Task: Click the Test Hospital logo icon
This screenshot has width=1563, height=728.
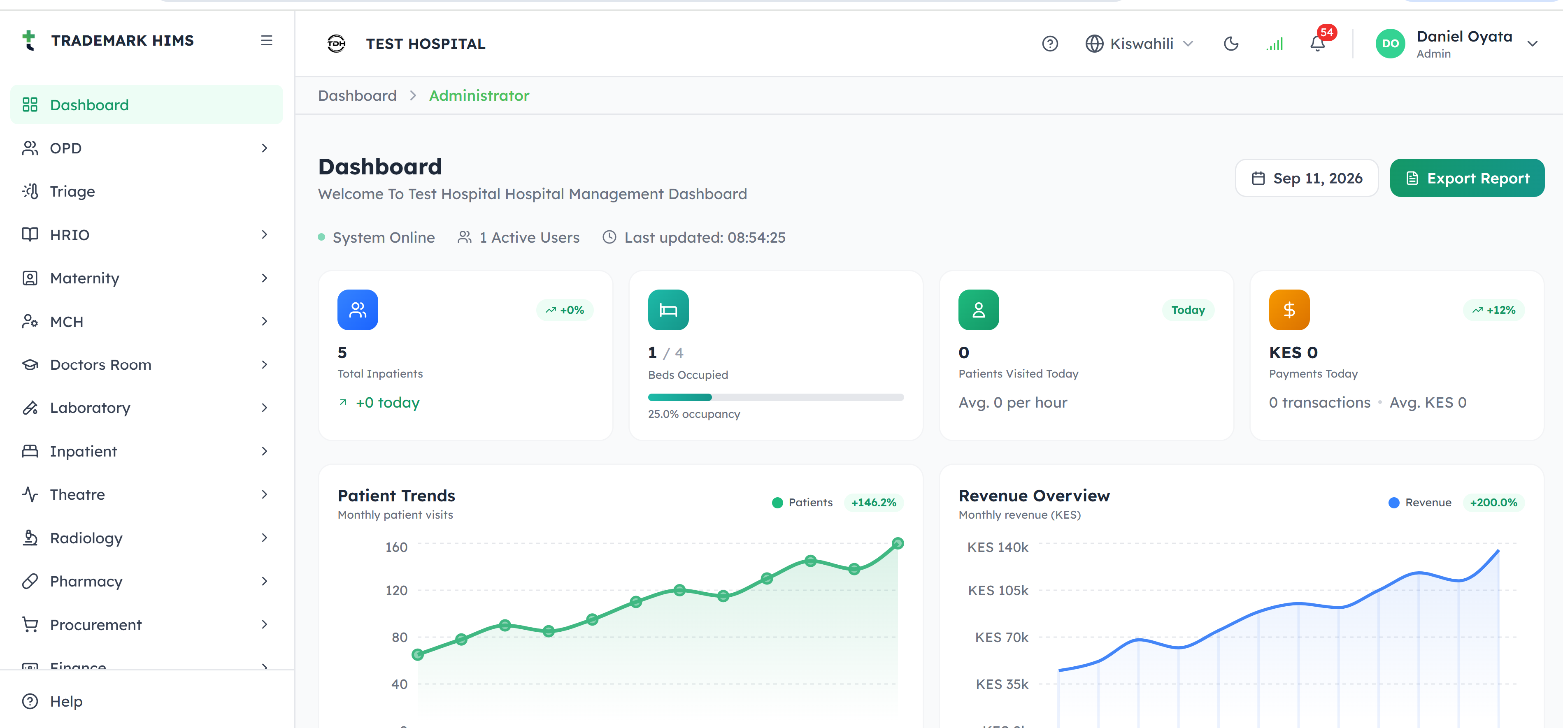Action: 336,44
